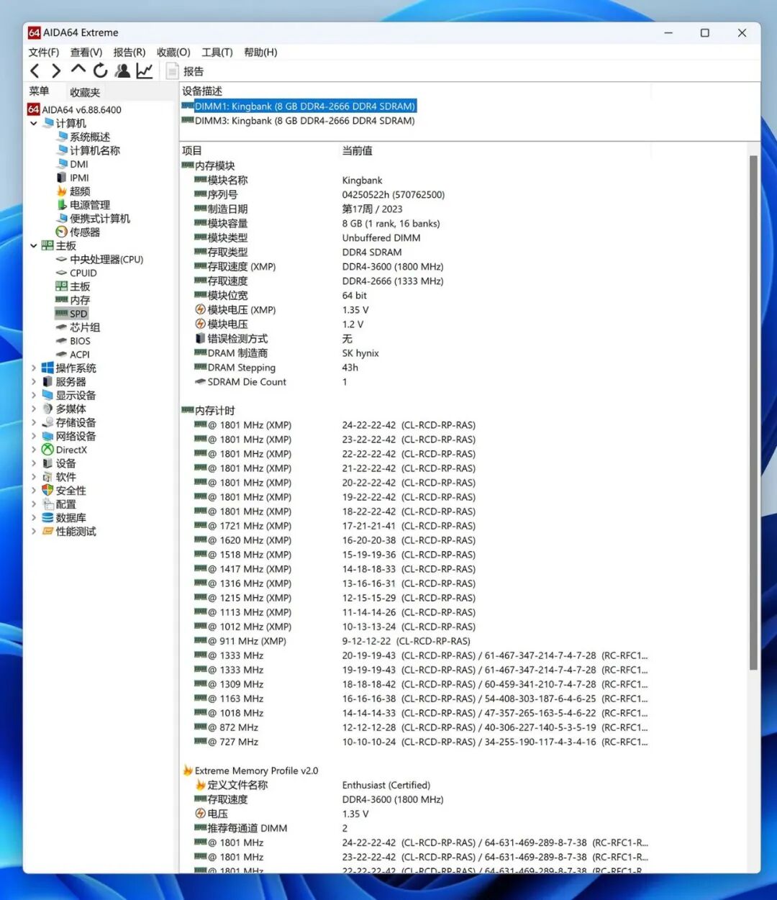777x900 pixels.
Task: Minimize the AIDA64 window
Action: point(668,32)
